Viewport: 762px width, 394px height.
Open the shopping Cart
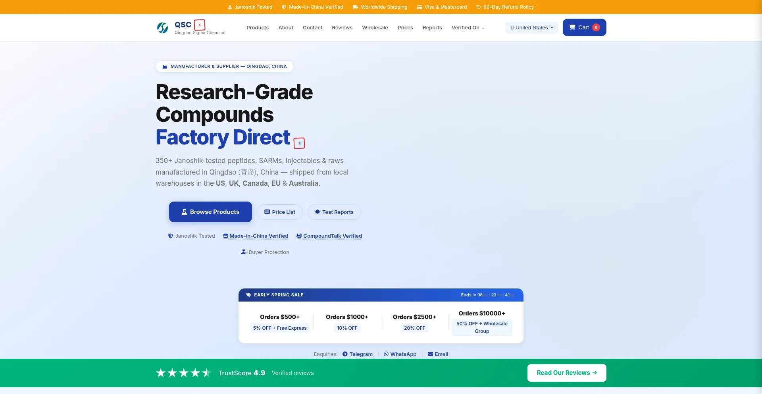pos(585,27)
